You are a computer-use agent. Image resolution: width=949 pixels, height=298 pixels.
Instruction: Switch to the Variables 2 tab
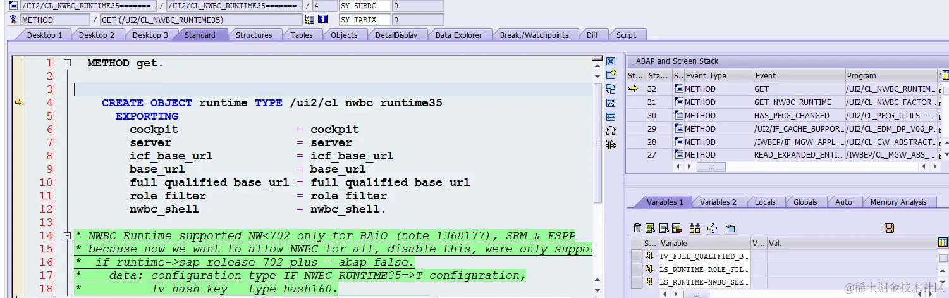point(718,202)
